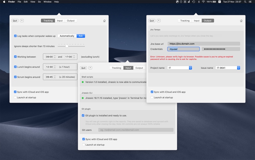Click the Jira base url field
The image size is (255, 160).
point(204,44)
